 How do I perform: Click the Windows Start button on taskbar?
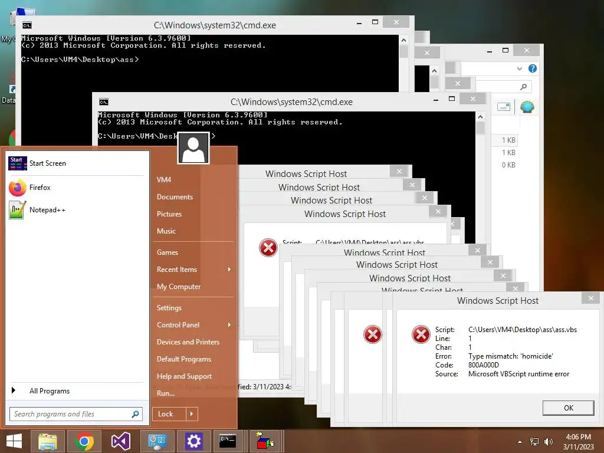14,441
